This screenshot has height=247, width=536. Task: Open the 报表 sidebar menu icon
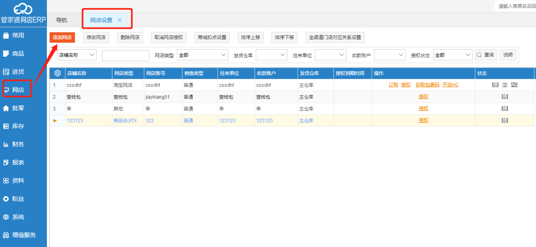tap(6, 163)
